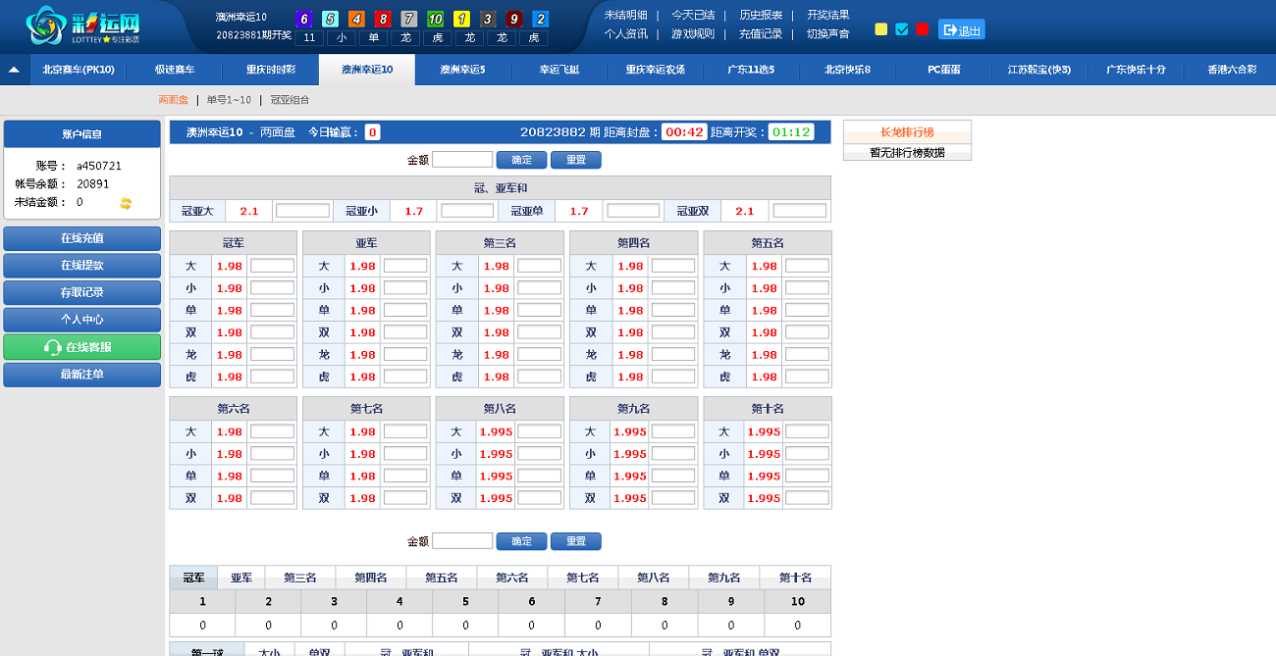Select the red theme color square
The image size is (1276, 656).
[922, 29]
